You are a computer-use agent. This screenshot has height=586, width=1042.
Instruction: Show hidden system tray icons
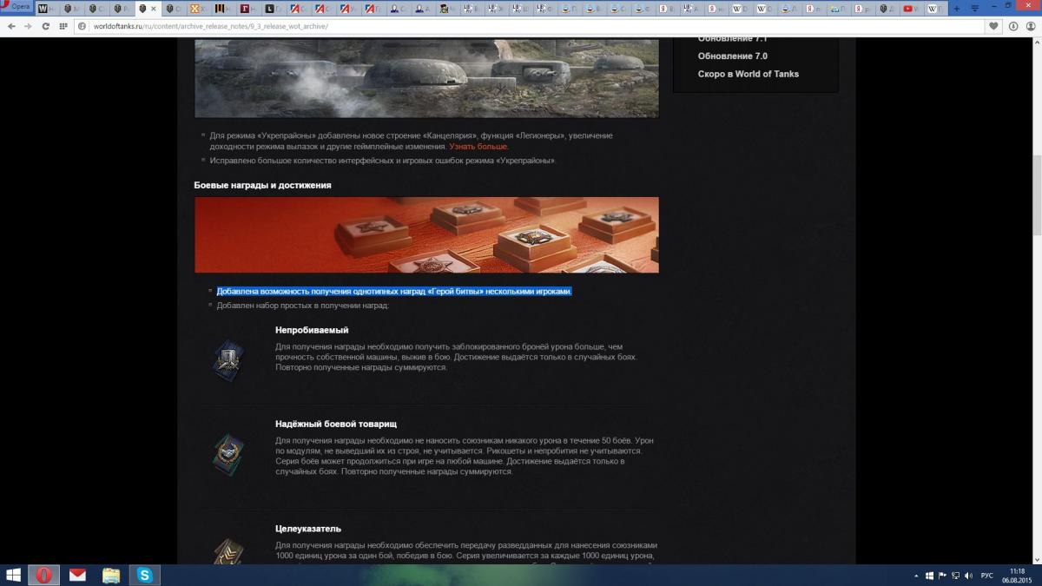[x=917, y=576]
